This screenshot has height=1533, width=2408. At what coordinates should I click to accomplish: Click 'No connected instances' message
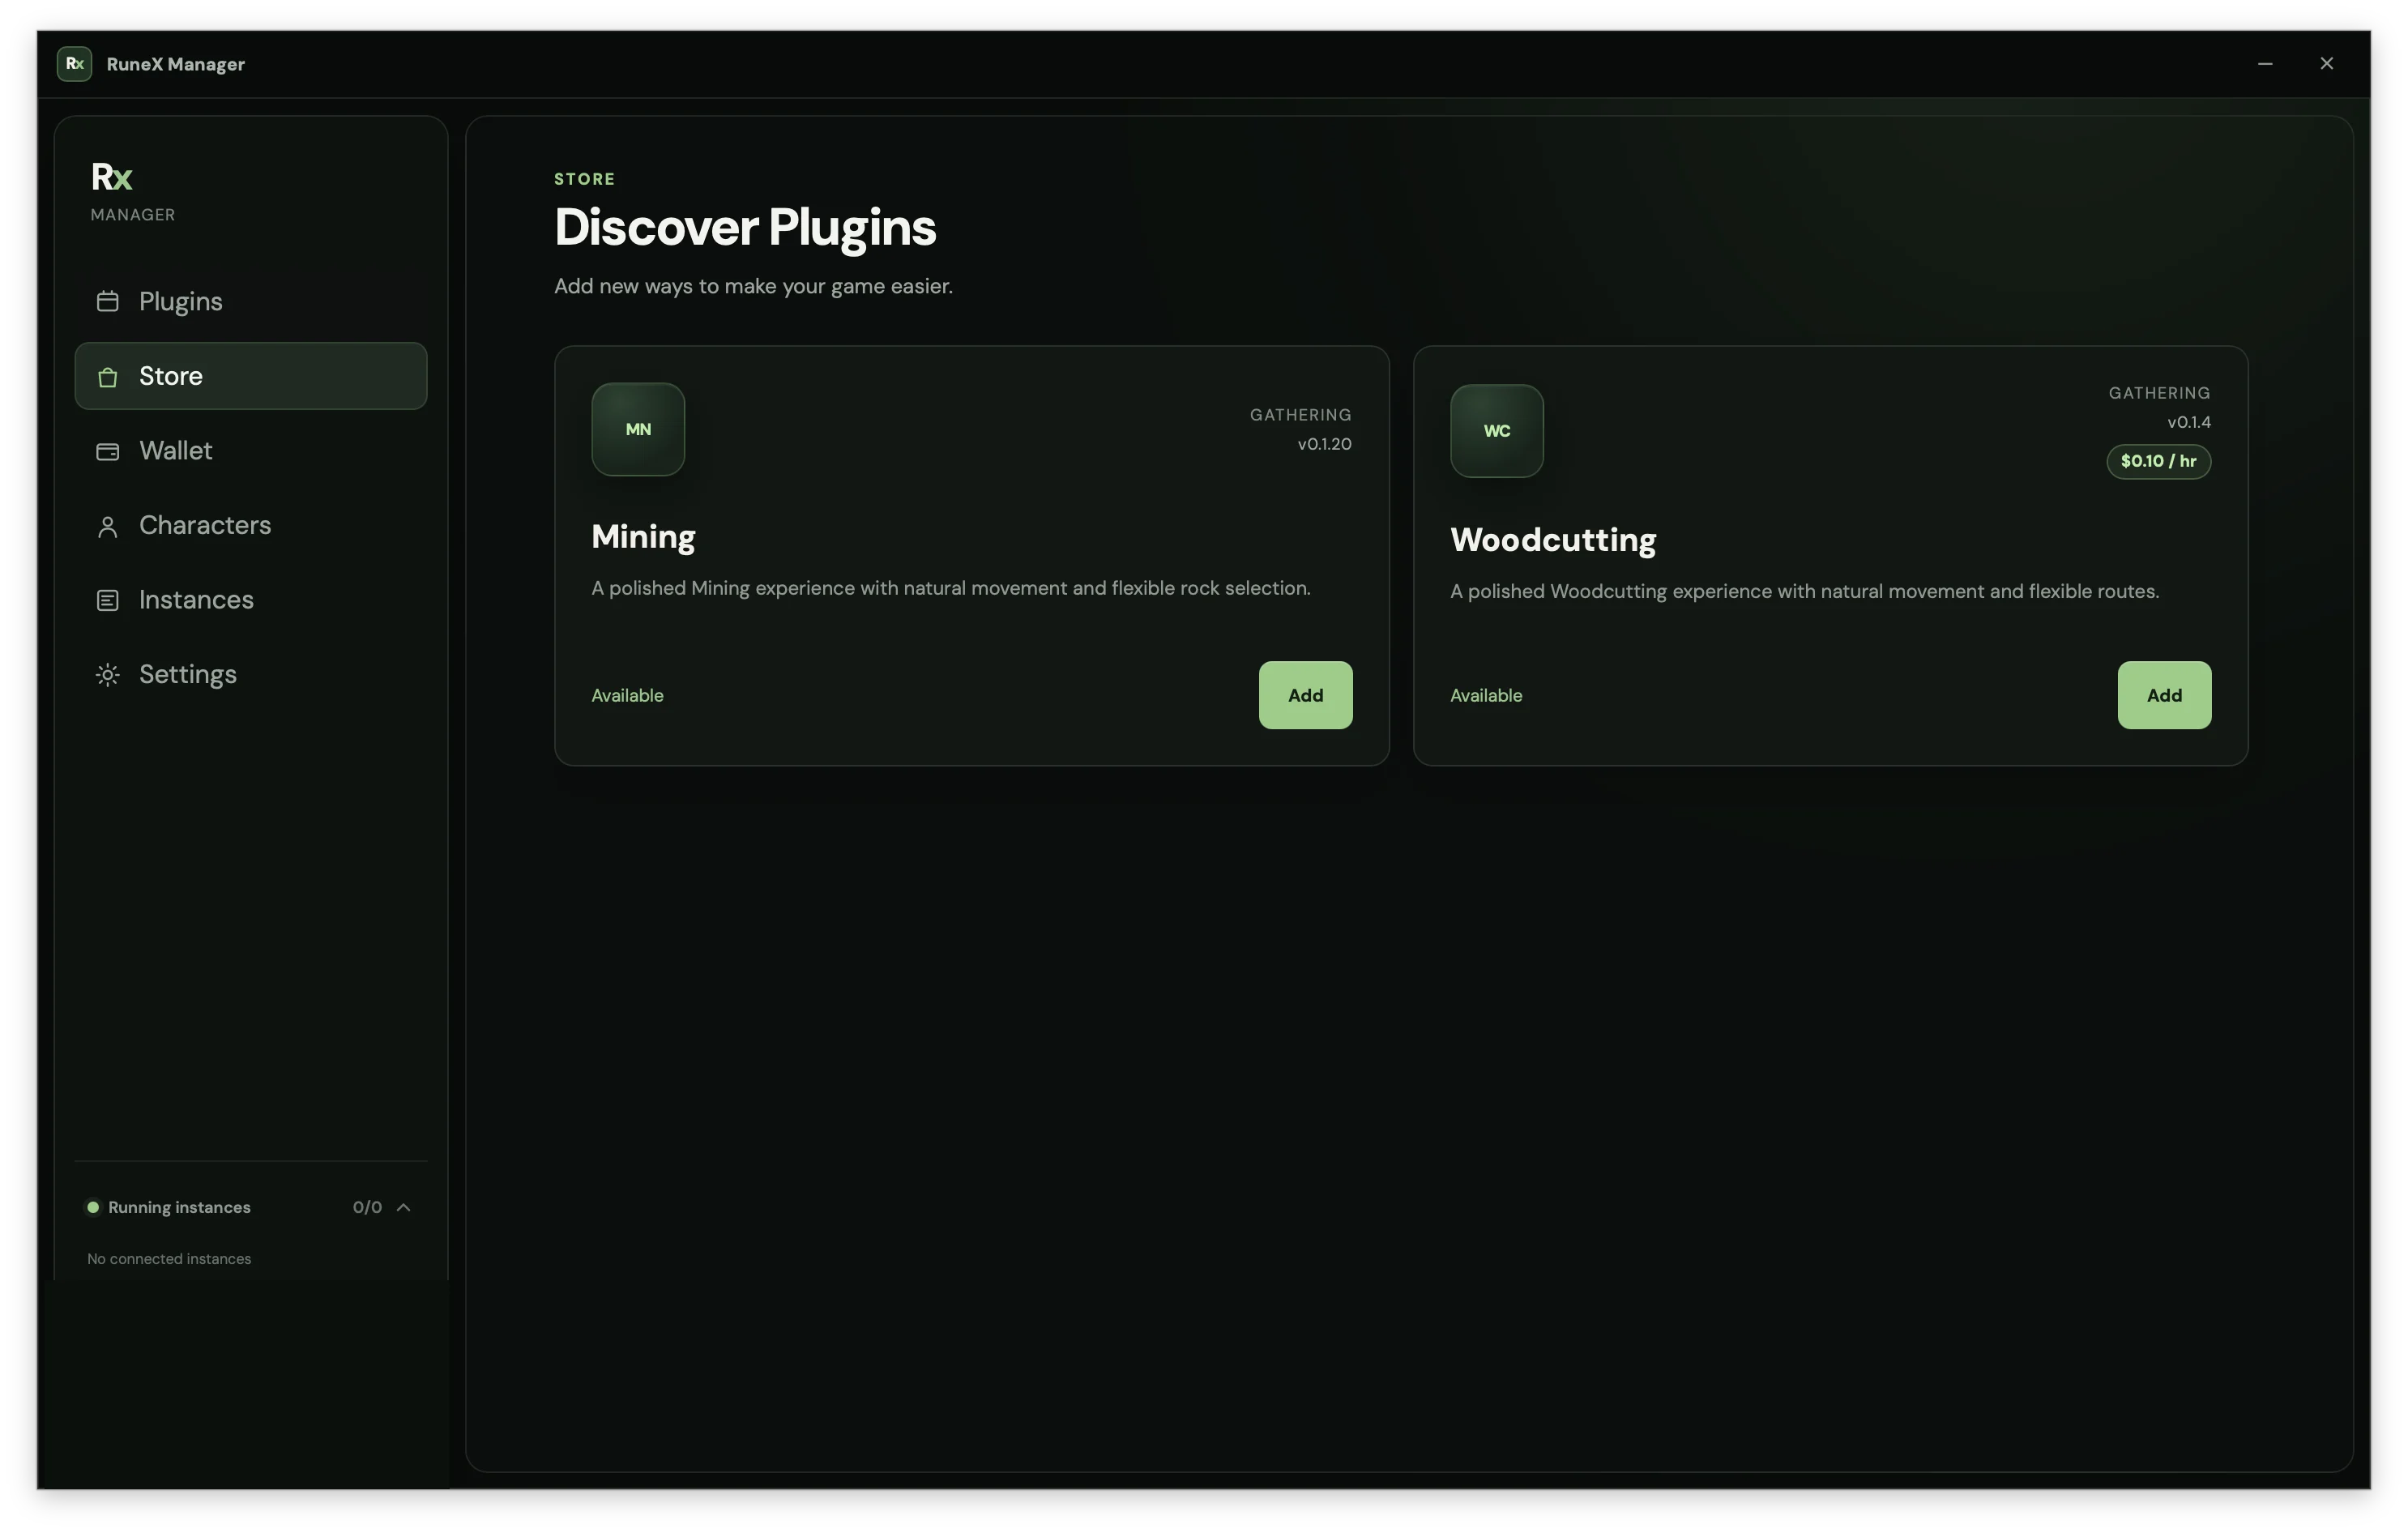pos(169,1259)
